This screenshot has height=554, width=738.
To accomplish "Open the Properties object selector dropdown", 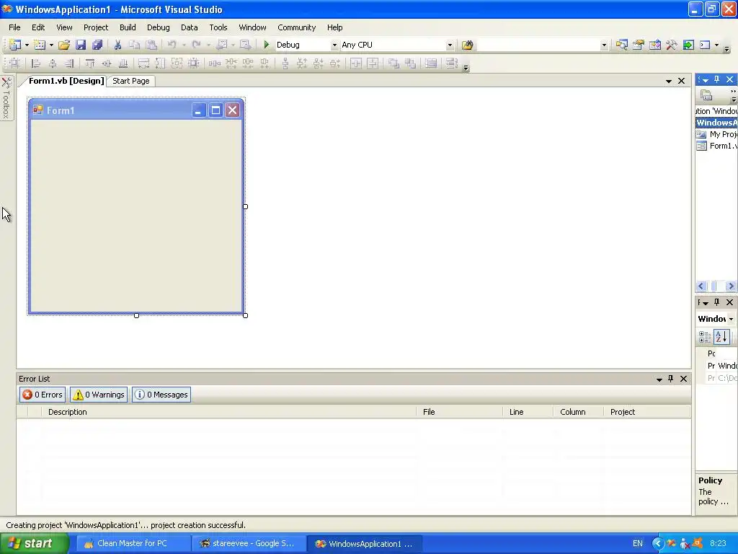I will pyautogui.click(x=731, y=319).
